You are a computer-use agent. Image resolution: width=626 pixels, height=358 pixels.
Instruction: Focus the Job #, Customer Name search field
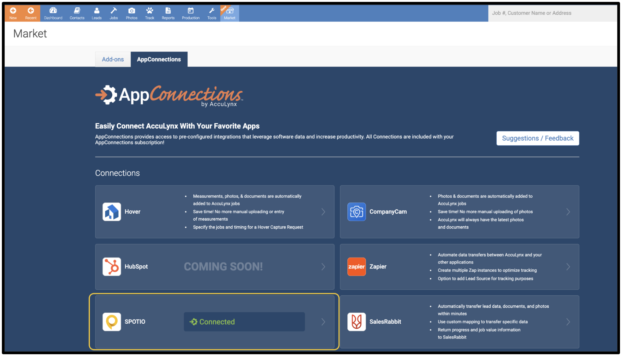coord(553,13)
